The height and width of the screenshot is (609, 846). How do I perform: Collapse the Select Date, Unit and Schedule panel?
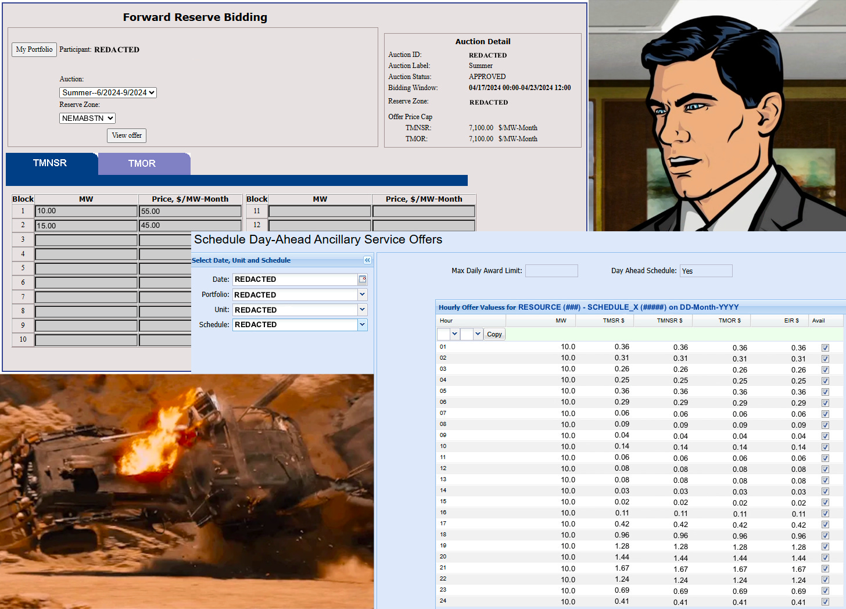coord(367,260)
